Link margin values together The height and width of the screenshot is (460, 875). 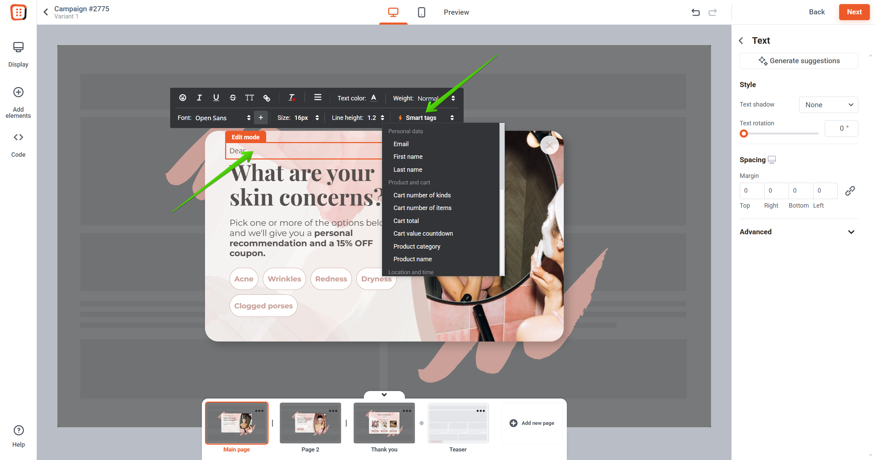point(850,191)
